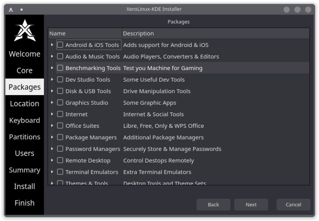Expand the Internet package group
This screenshot has height=221, width=319.
coord(52,114)
